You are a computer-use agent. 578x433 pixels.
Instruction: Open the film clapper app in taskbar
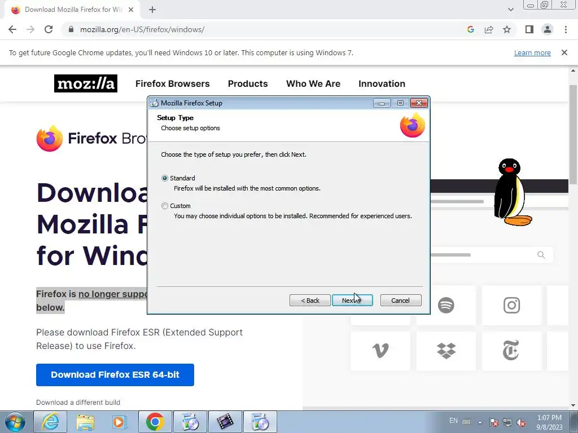point(225,422)
